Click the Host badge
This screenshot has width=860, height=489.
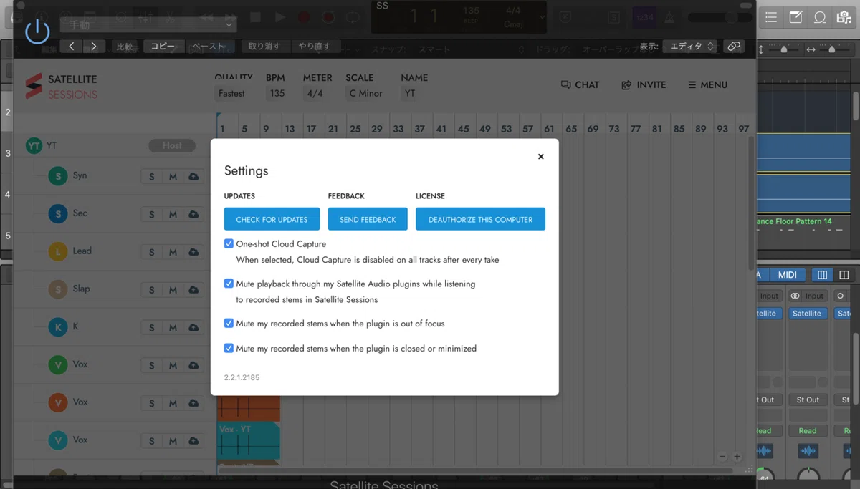[x=172, y=145]
